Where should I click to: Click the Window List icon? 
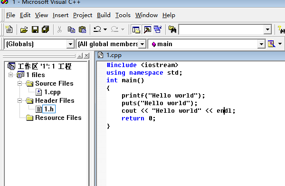point(158,29)
